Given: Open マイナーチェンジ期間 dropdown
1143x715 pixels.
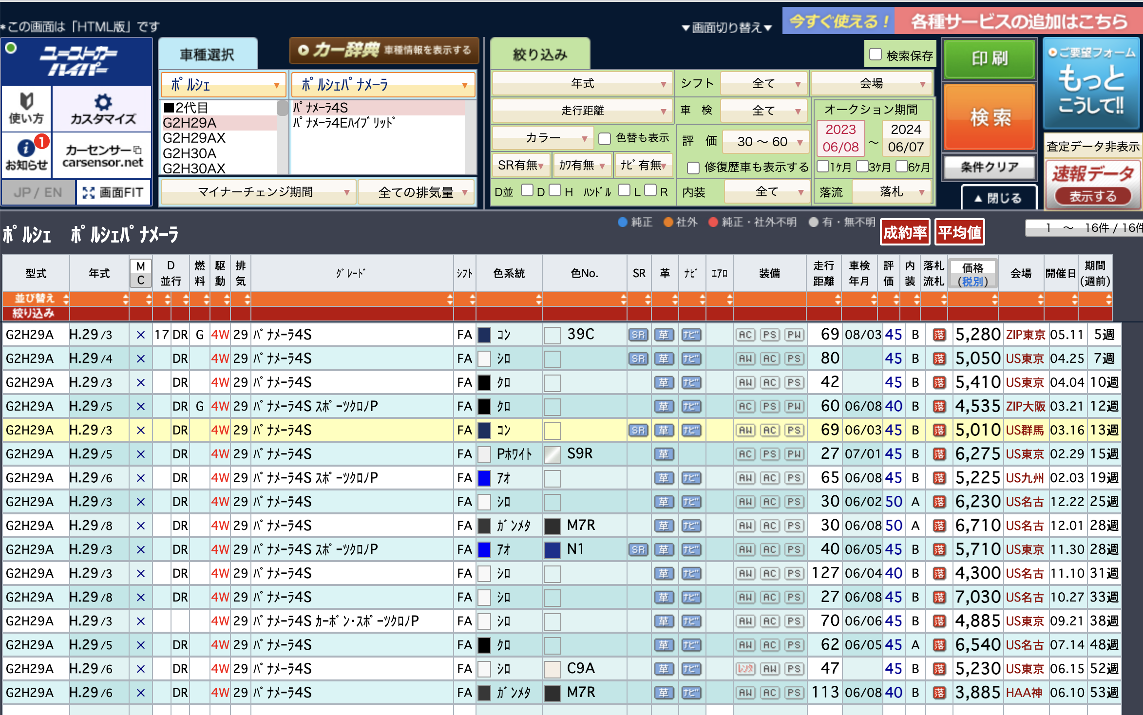Looking at the screenshot, I should coord(258,192).
